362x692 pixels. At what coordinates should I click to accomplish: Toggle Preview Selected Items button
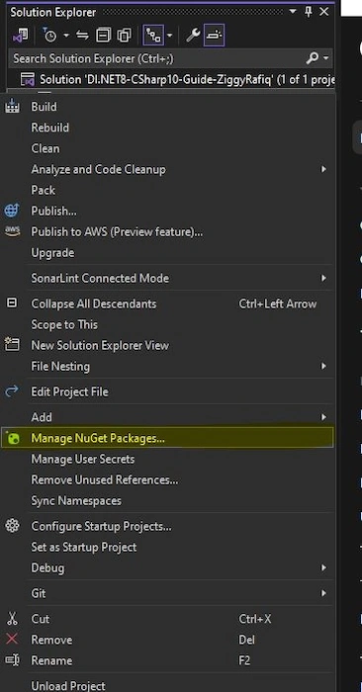pyautogui.click(x=214, y=36)
